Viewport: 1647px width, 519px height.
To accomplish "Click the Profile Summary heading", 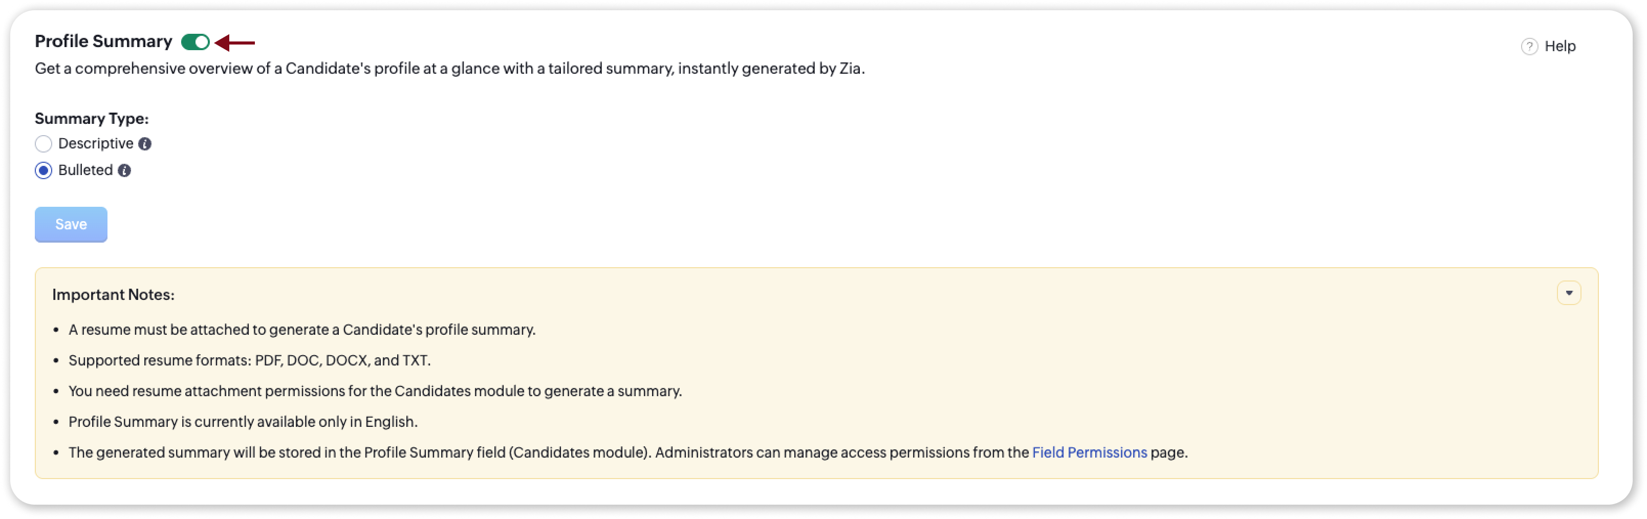I will pyautogui.click(x=103, y=41).
